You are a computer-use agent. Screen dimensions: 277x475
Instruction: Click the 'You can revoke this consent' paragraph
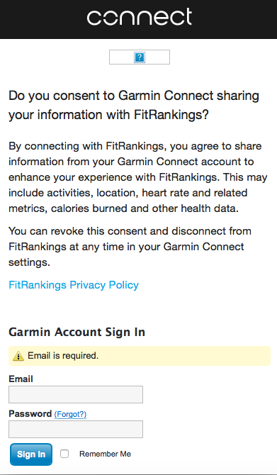(x=130, y=247)
